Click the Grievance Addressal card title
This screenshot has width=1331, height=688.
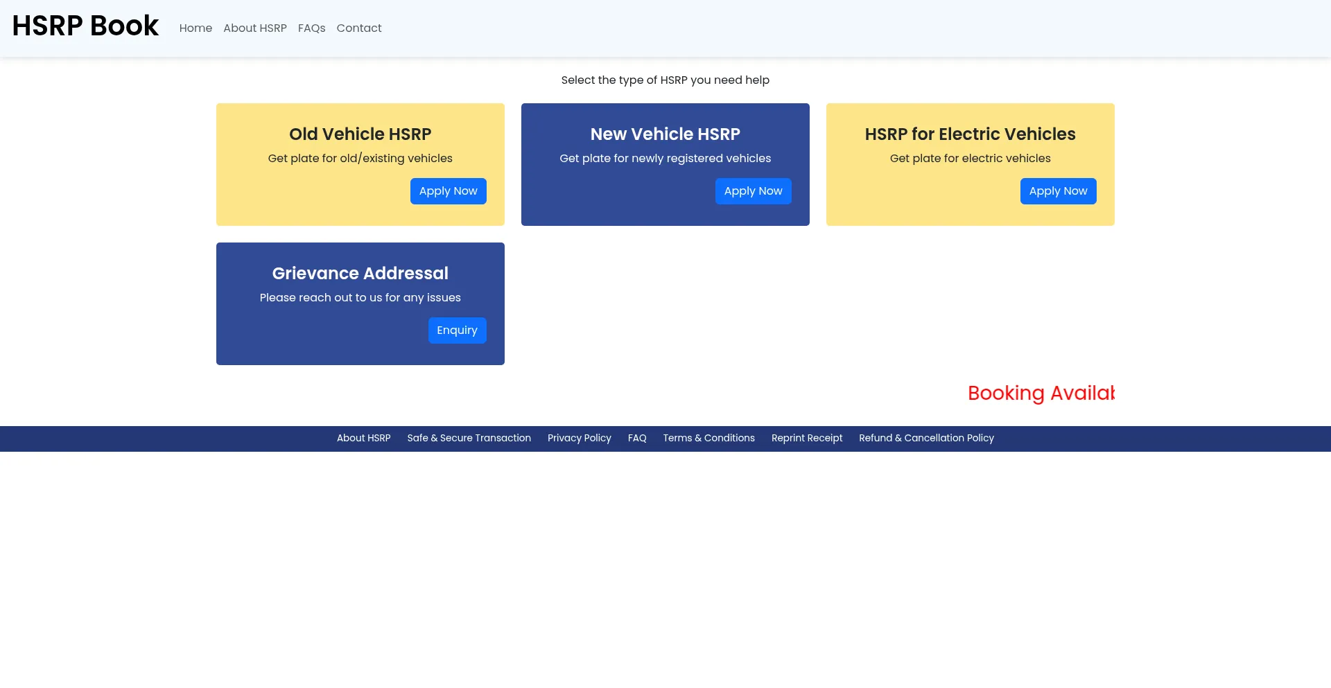point(360,274)
